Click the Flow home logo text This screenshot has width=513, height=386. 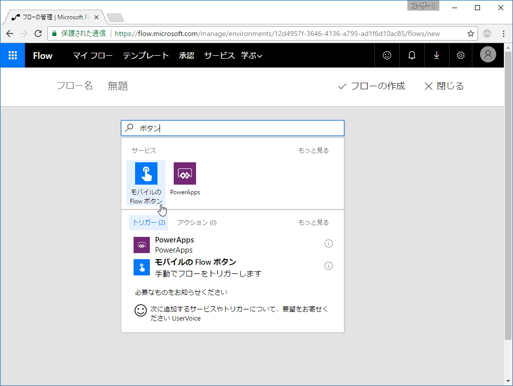pos(43,56)
